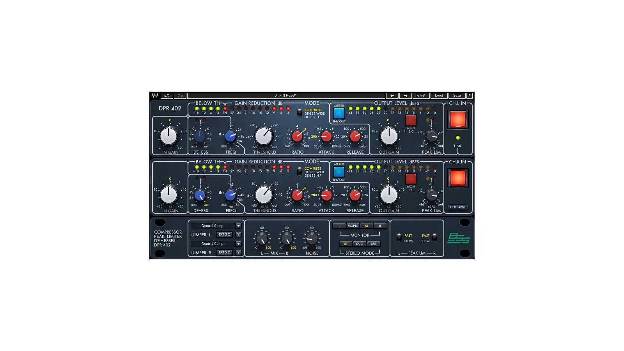Image resolution: width=624 pixels, height=351 pixels.
Task: Click the left channel OUT GAIN knob
Action: (x=389, y=136)
